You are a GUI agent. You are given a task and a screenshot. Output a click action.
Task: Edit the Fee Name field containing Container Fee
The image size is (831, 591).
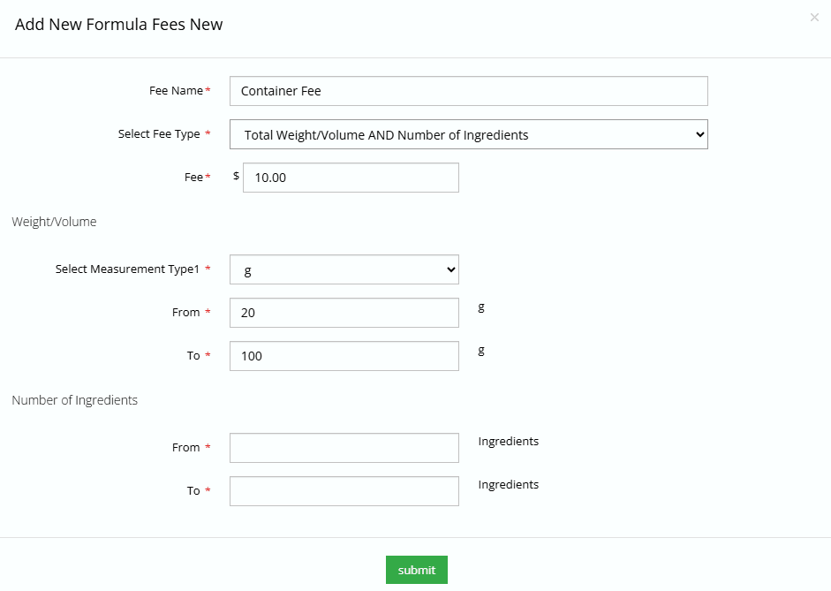click(x=469, y=91)
